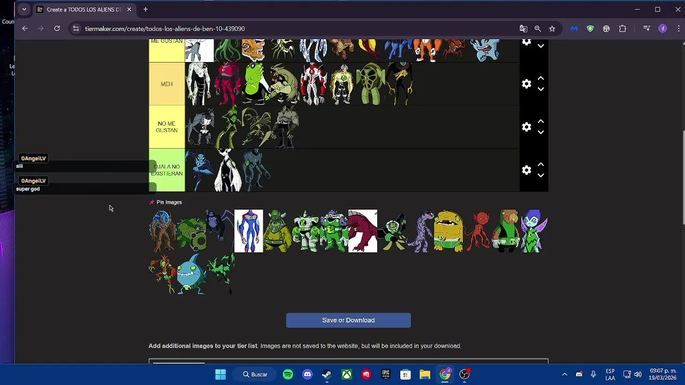The image size is (685, 385).
Task: Open settings gear for NO ME GUSTAN row
Action: point(527,127)
